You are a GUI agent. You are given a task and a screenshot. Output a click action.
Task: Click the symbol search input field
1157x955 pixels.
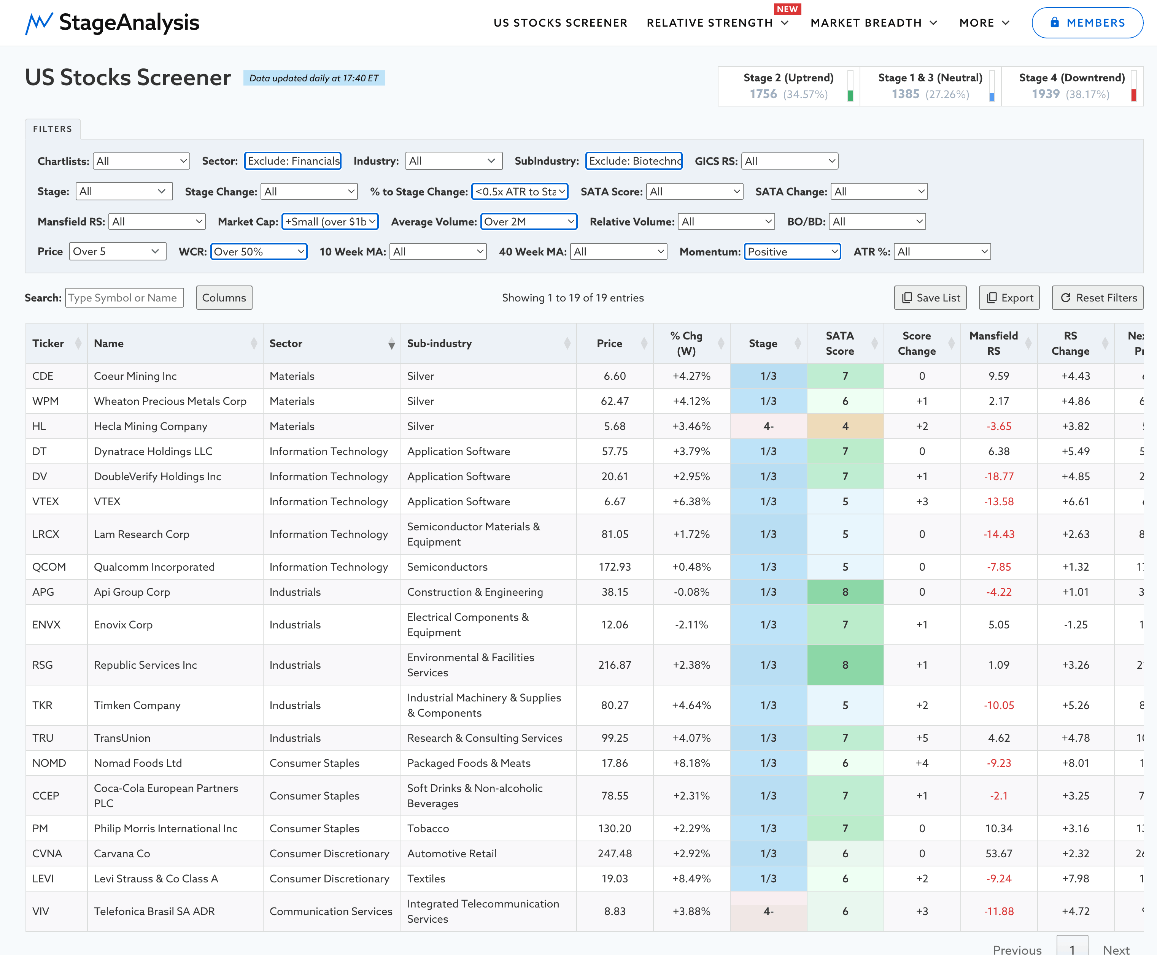[x=124, y=298]
